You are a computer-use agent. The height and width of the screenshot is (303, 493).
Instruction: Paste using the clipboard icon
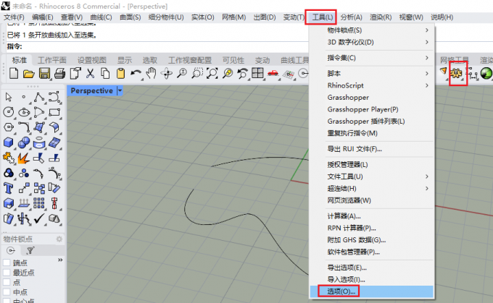coord(120,73)
